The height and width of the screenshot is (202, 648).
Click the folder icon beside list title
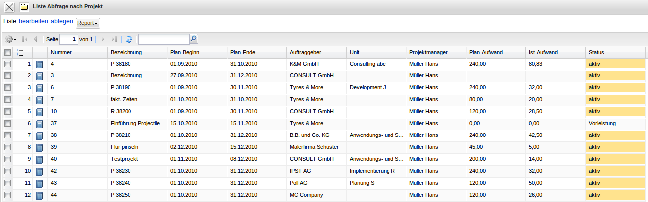(24, 7)
